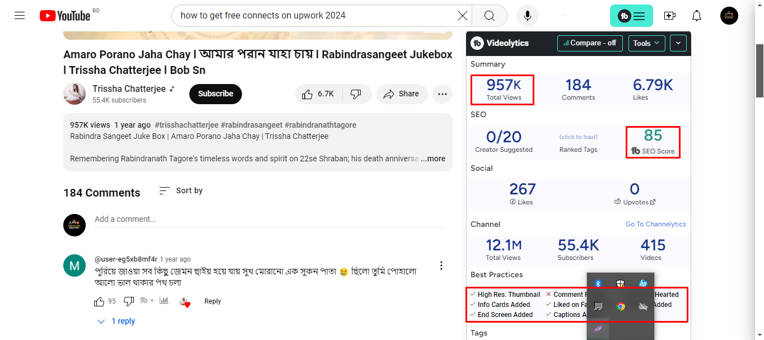
Task: Open the 0 Upvotes stat
Action: click(x=634, y=194)
